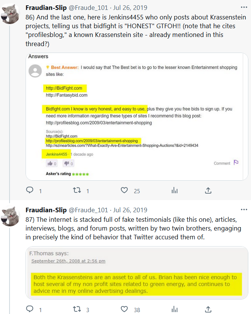Screen dimensions: 251x314
Task: Like tweet 87 with 38 likes
Action: coord(124,309)
